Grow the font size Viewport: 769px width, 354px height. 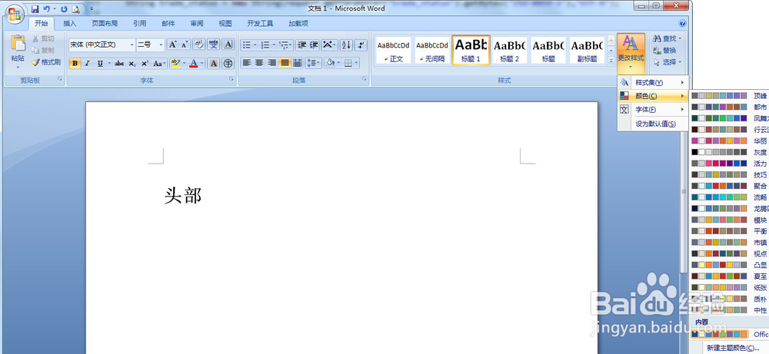click(172, 45)
